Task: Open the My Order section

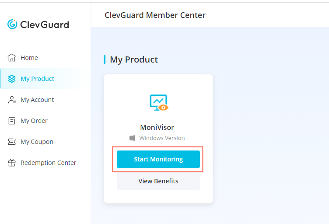Action: (45, 121)
